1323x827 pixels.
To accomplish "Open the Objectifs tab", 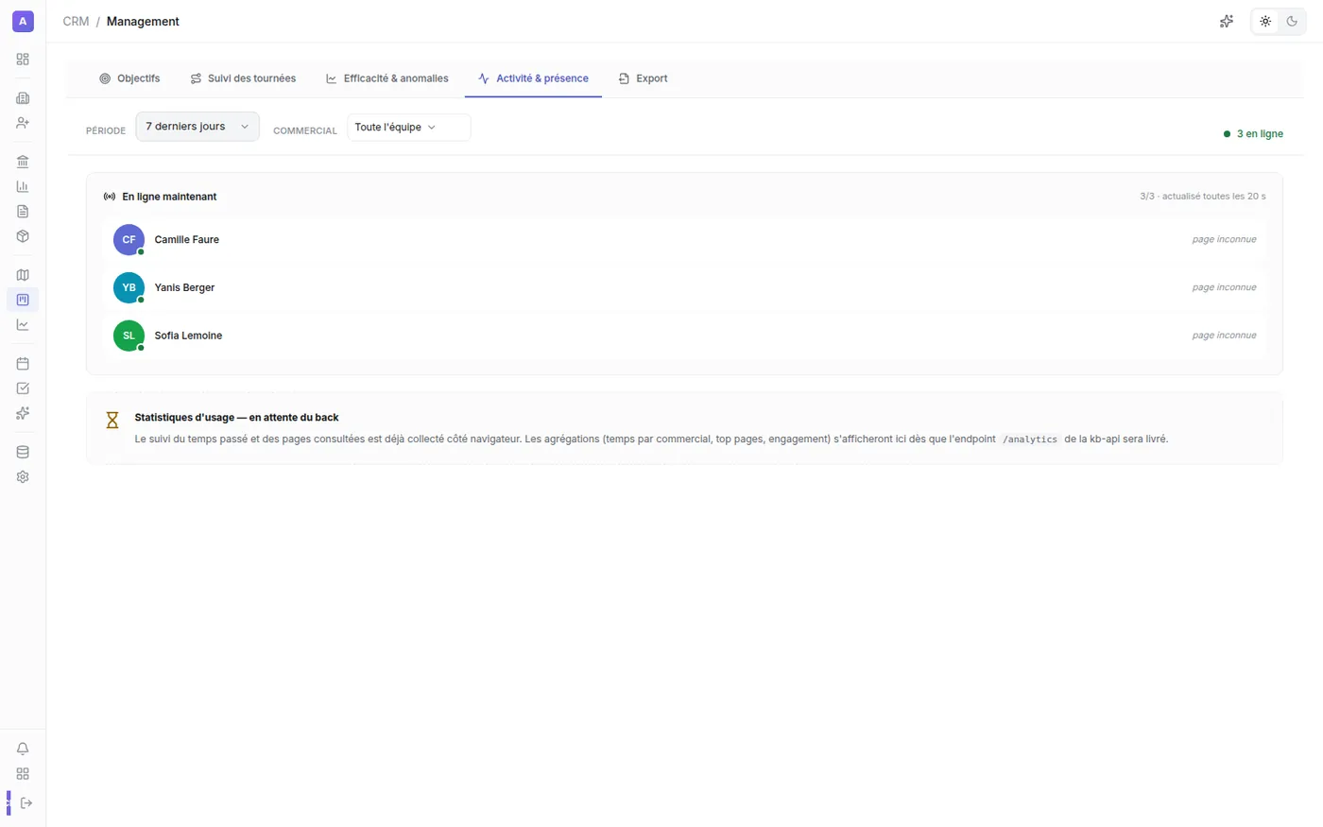I will pos(129,78).
